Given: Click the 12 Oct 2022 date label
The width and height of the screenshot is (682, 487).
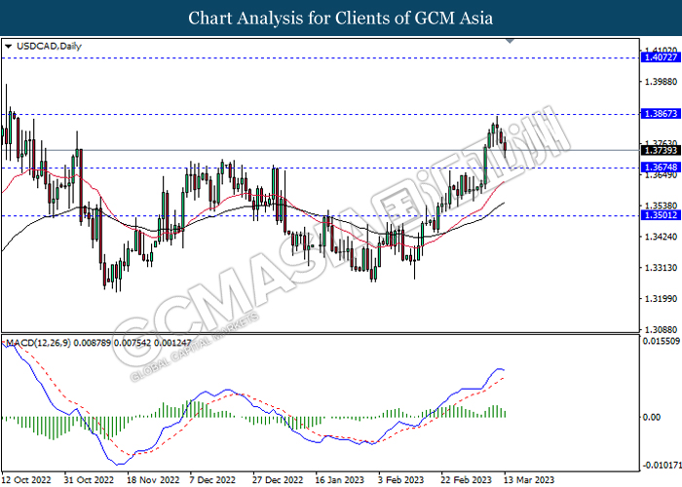Looking at the screenshot, I should [x=26, y=480].
